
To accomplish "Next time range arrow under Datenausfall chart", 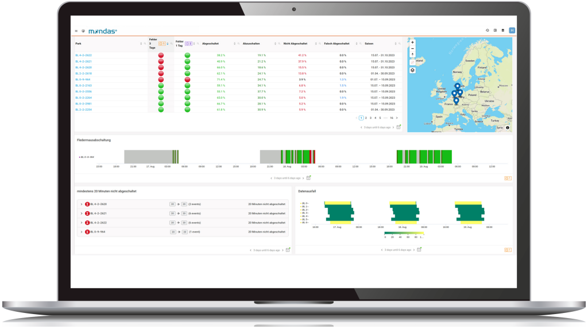I will pyautogui.click(x=414, y=250).
